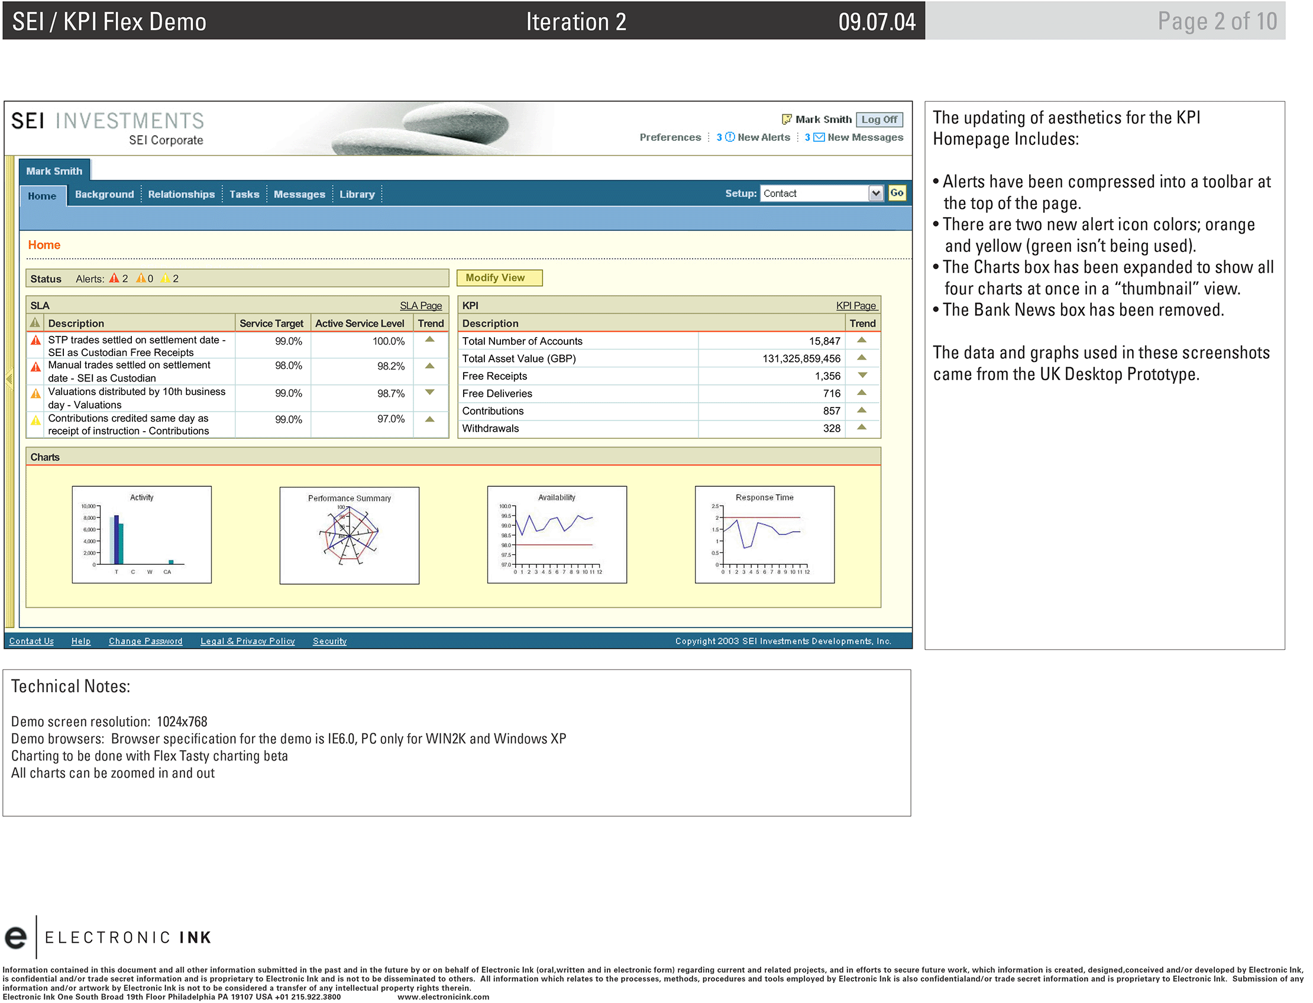
Task: Select the Home tab
Action: pos(43,196)
